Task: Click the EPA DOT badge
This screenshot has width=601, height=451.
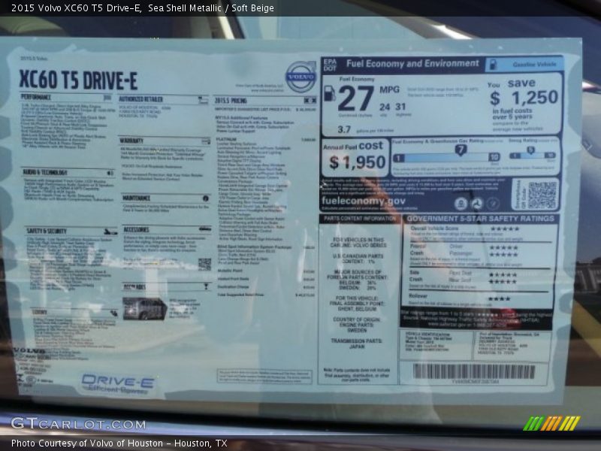Action: 330,65
